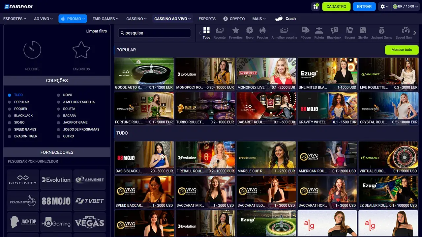Click the Limpar filtro link
Image resolution: width=422 pixels, height=237 pixels.
(97, 31)
